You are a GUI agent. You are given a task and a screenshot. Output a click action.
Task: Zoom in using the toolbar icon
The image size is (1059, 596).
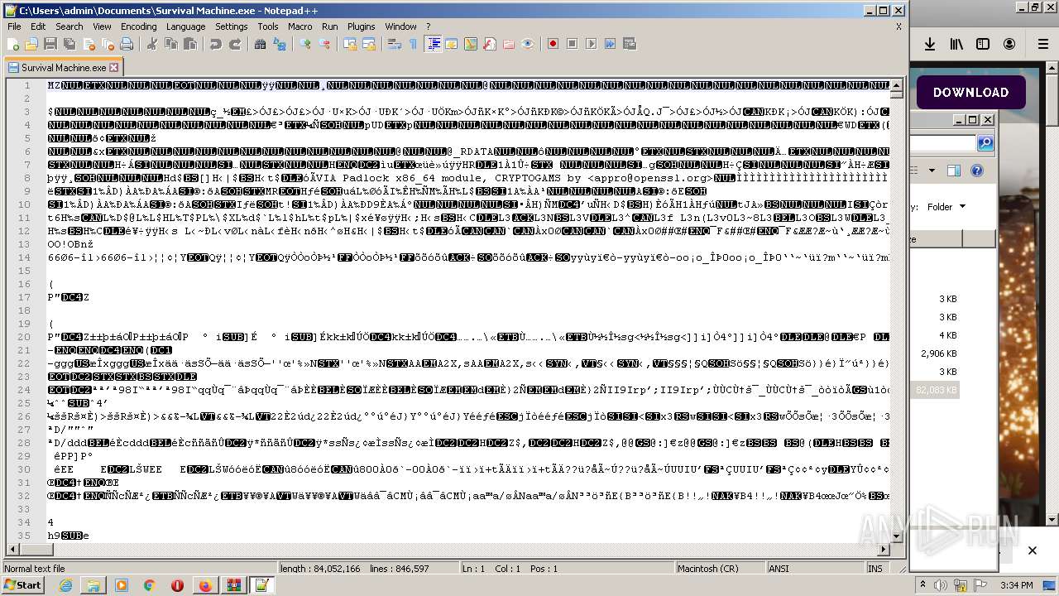[x=305, y=44]
